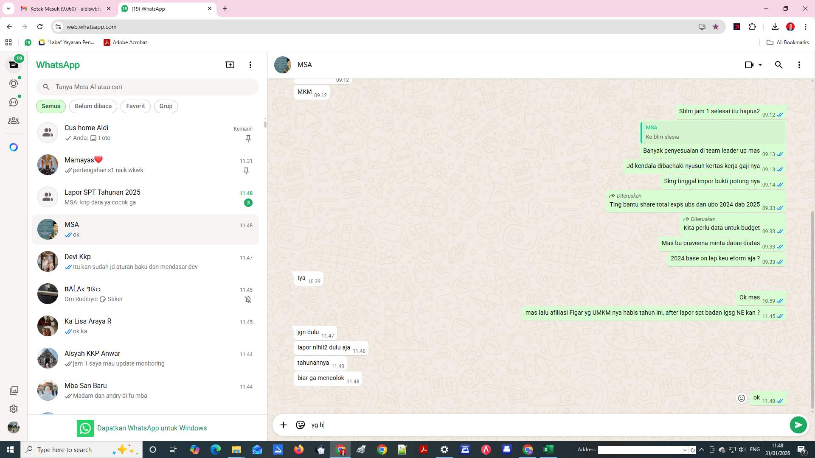Open the browser tab search dropdown

[x=8, y=8]
